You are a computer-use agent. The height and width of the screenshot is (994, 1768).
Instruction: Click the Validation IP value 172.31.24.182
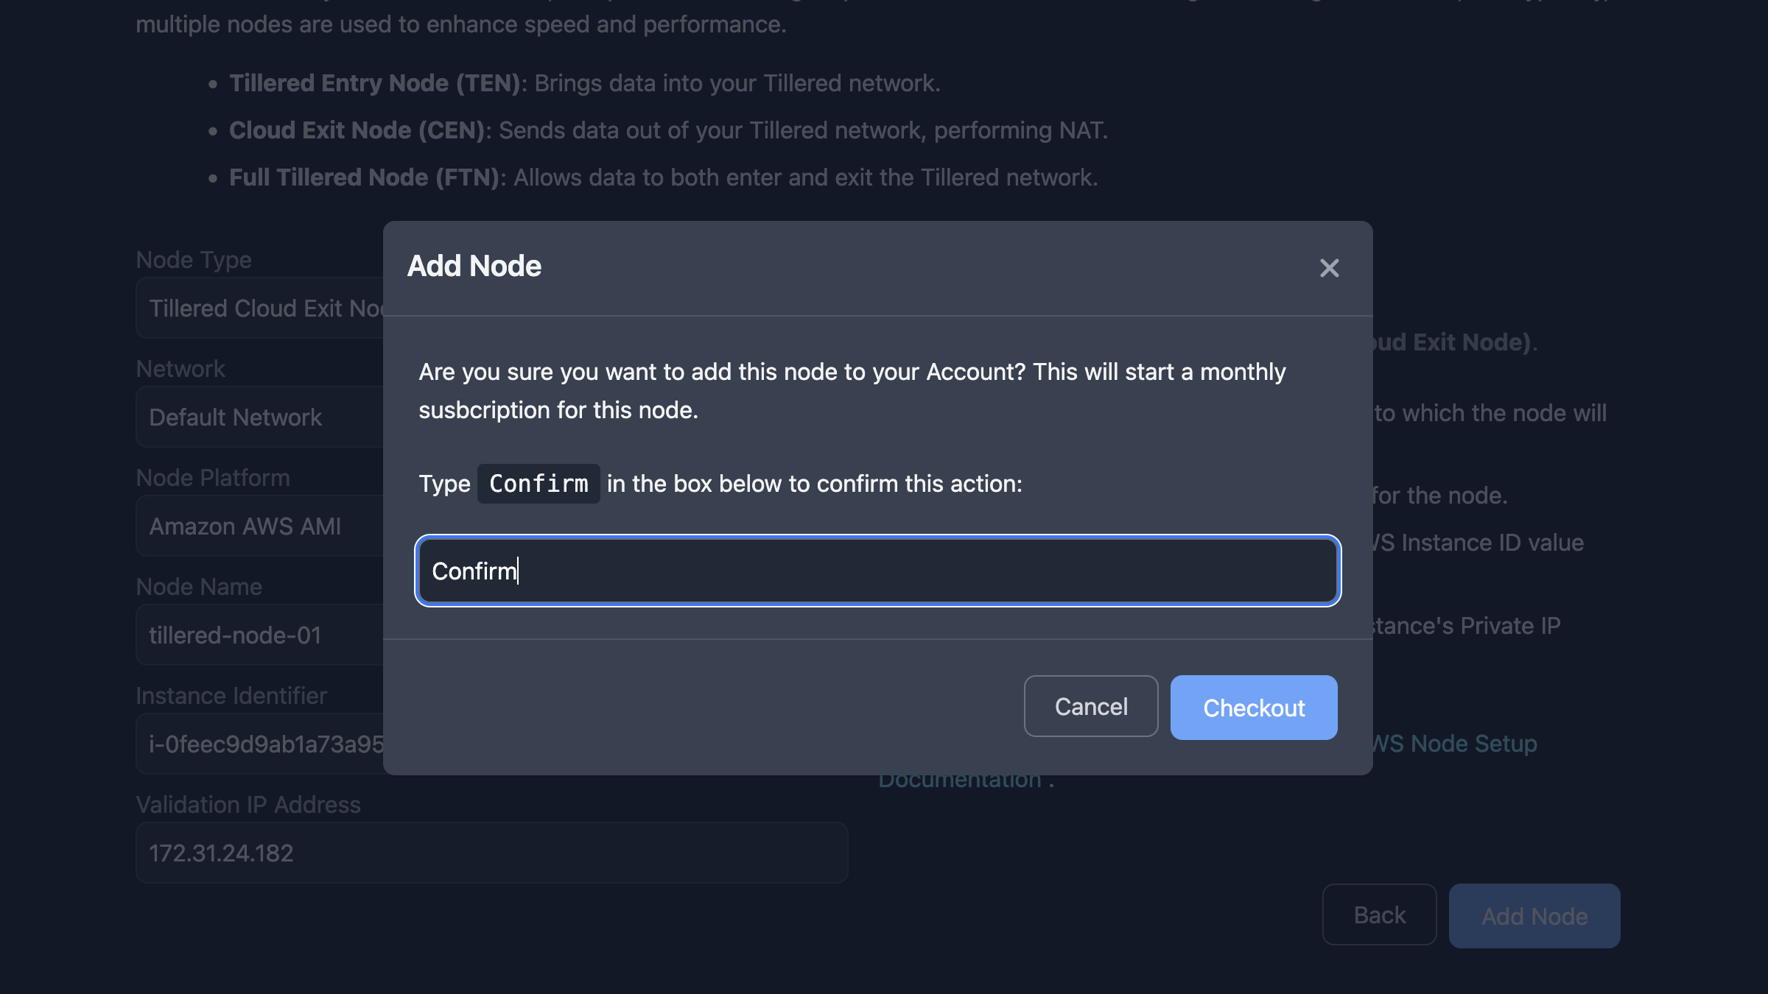click(221, 852)
